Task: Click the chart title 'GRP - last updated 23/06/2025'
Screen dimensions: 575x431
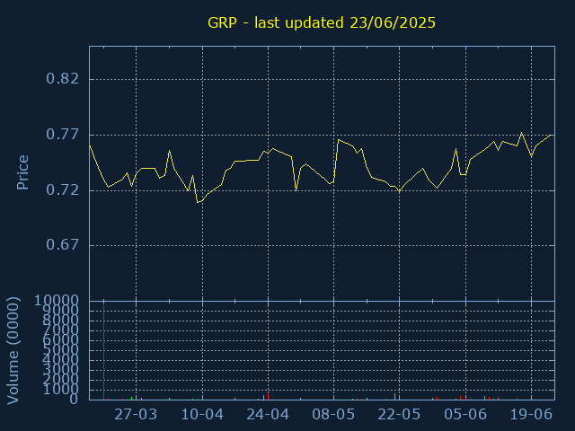Action: click(322, 22)
